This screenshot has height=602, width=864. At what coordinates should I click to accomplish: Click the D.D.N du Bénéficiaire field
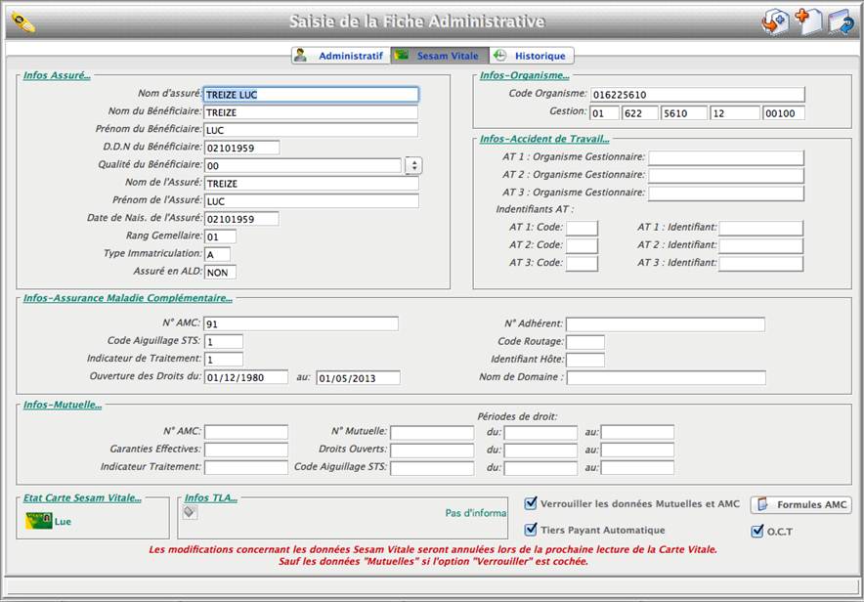[x=241, y=148]
